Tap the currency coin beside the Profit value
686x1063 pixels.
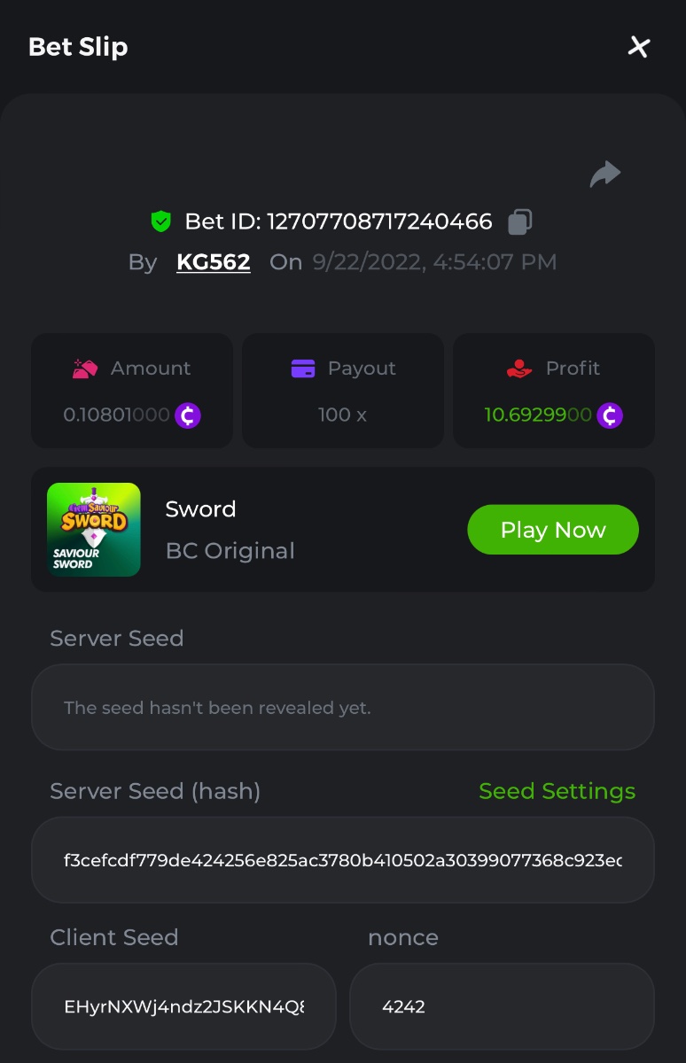coord(610,415)
